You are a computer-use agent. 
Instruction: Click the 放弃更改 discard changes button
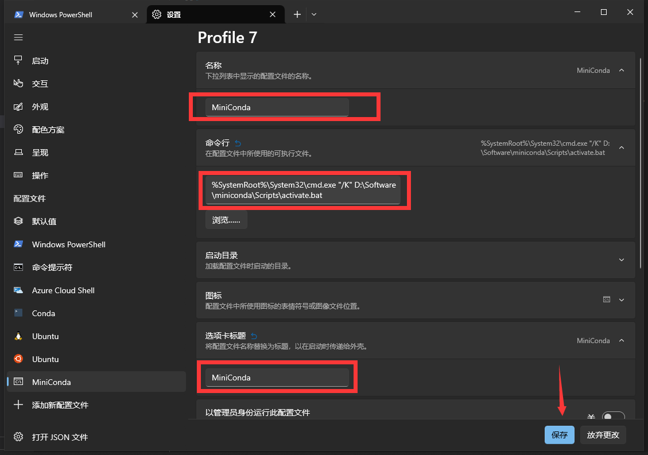[603, 435]
